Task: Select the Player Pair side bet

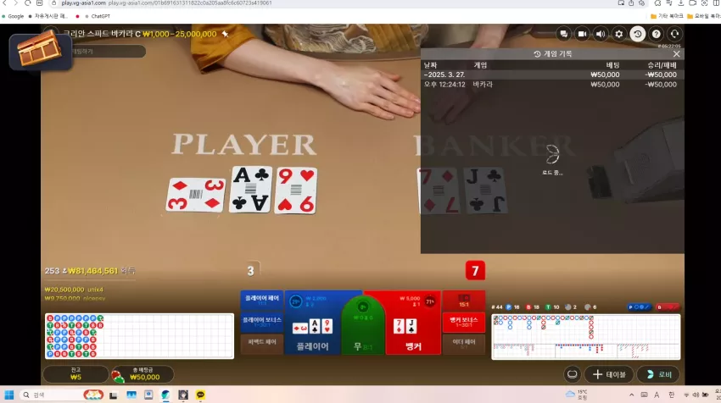Action: coord(261,301)
